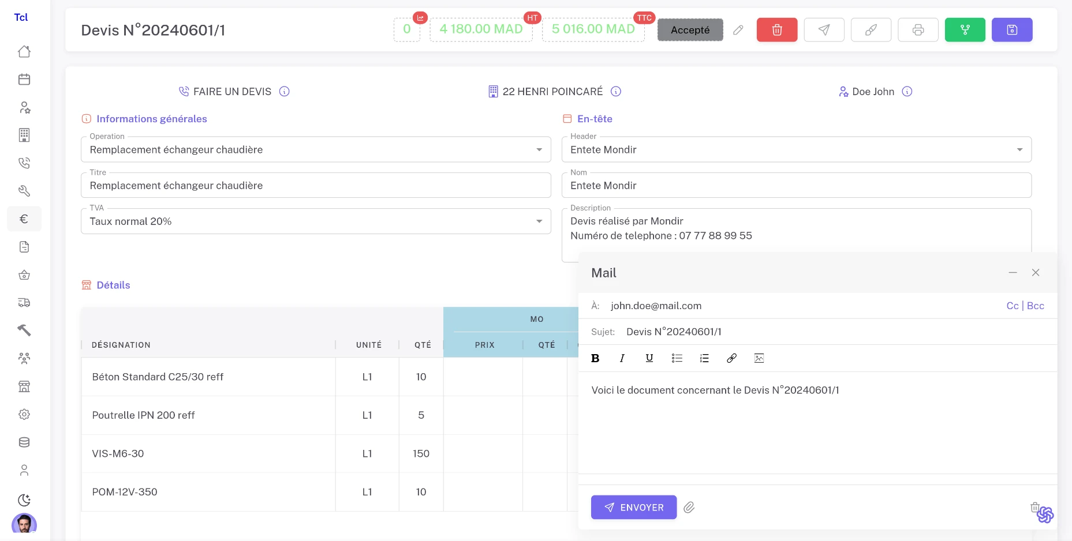
Task: Click the Sujet input field of the mail
Action: point(750,332)
